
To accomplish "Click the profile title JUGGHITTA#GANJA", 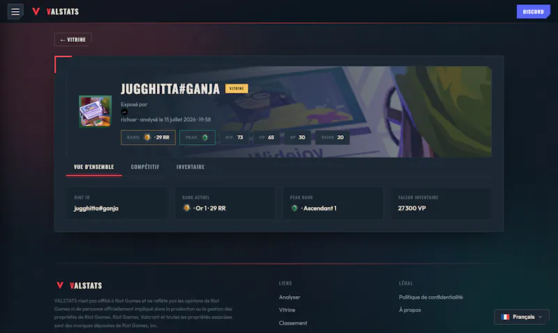I will coord(170,89).
